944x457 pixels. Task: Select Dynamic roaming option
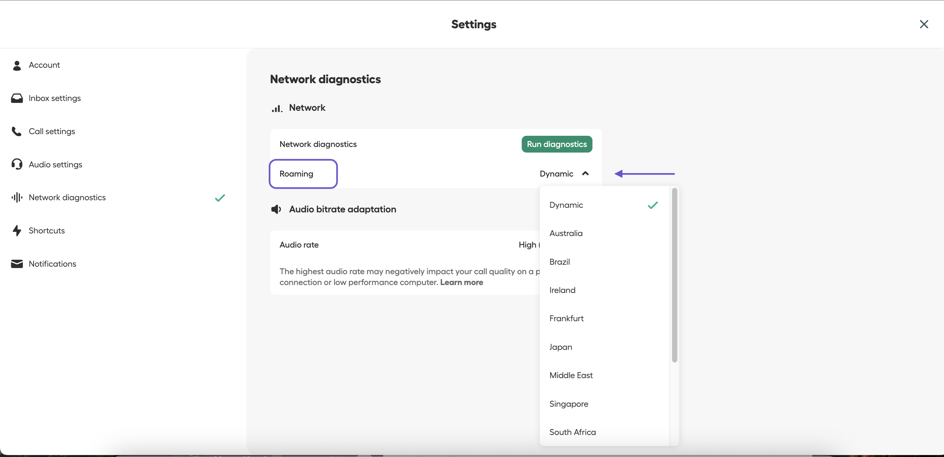[604, 205]
